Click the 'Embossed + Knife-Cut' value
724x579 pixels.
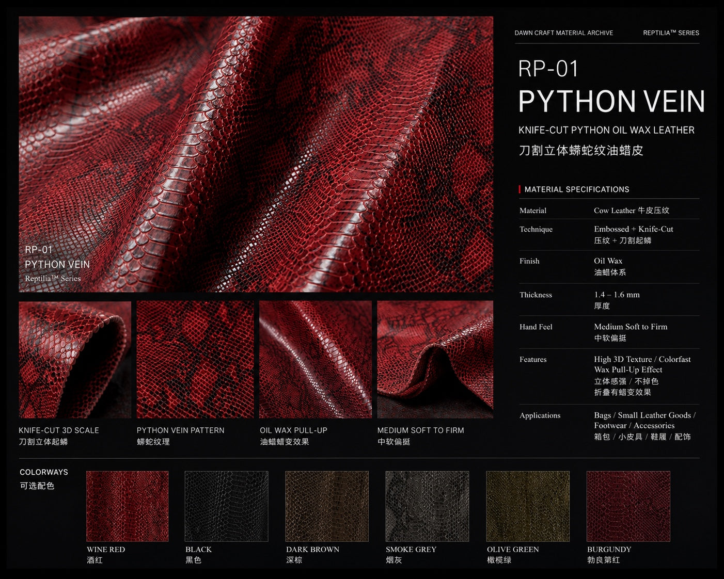pos(634,229)
